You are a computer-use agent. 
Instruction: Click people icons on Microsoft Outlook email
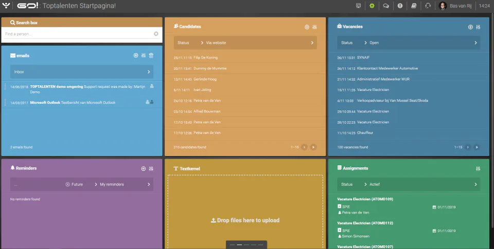(x=150, y=102)
